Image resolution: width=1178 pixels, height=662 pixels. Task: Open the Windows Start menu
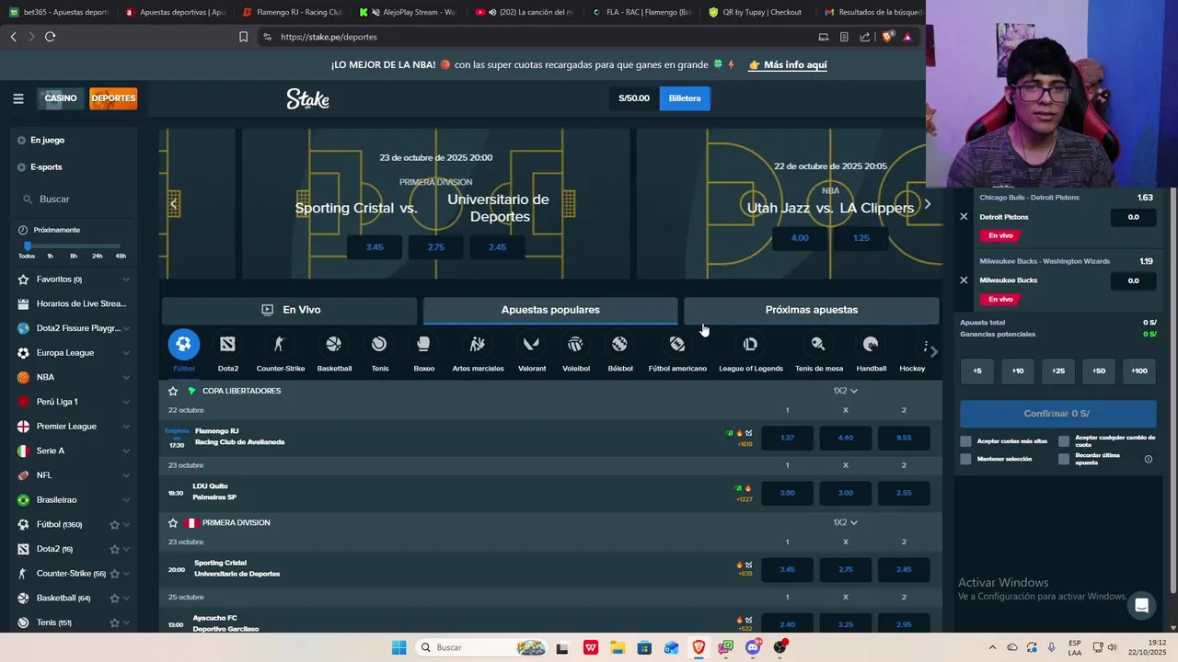tap(398, 647)
